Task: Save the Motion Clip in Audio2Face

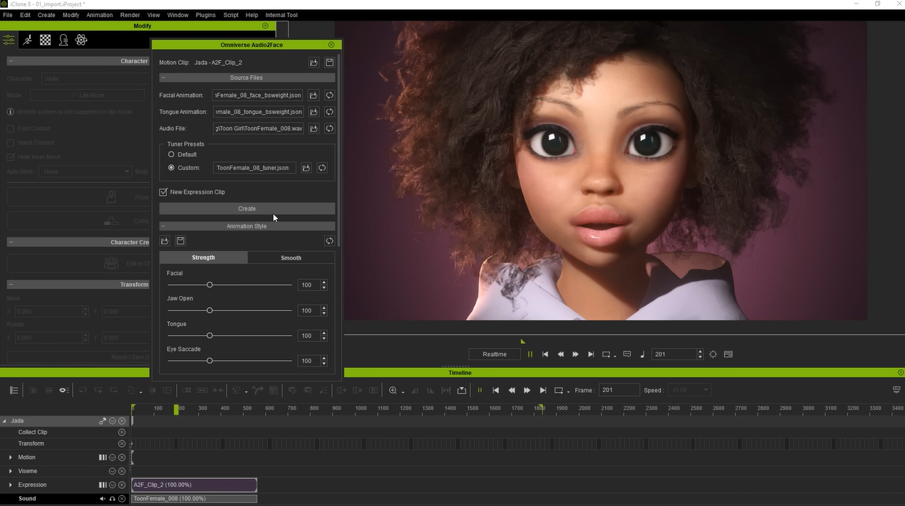Action: 329,63
